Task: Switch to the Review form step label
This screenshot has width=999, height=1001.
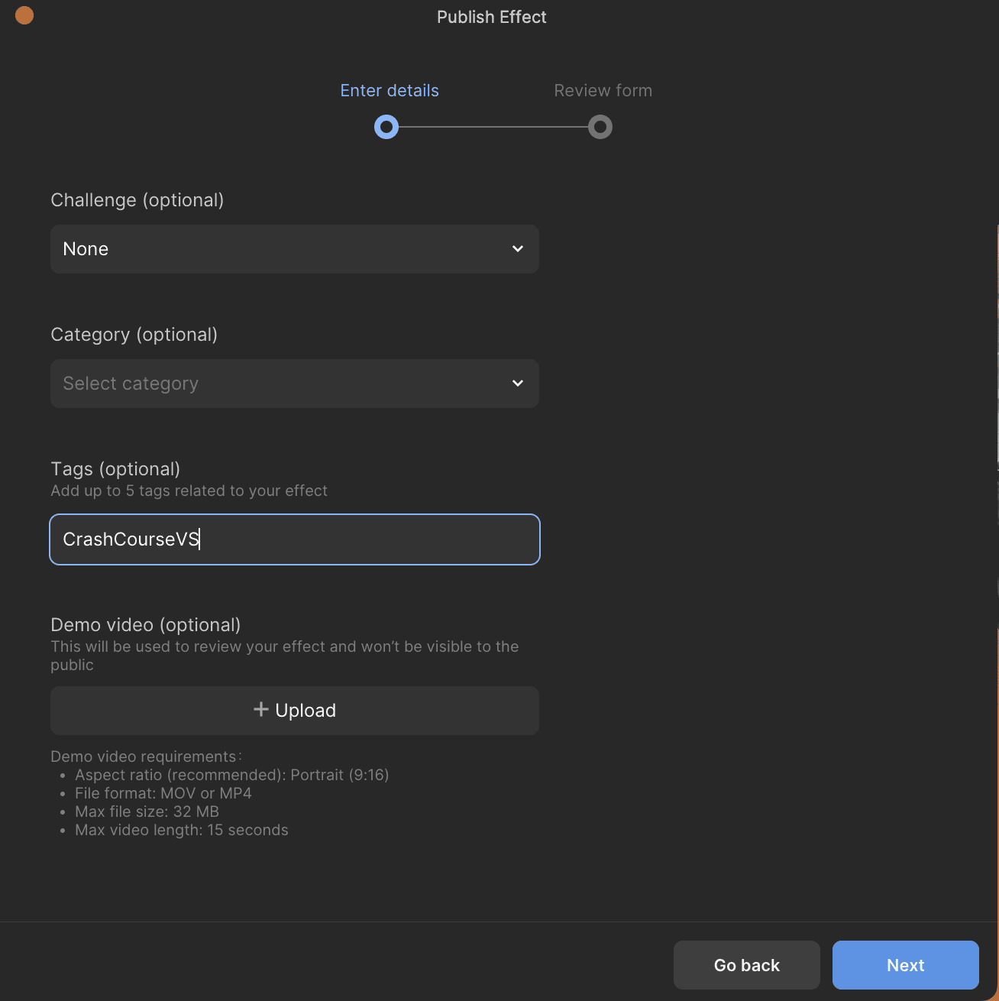Action: (603, 91)
